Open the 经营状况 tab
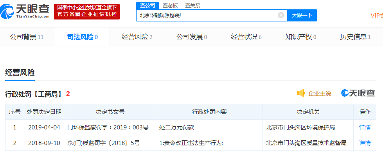 [x=246, y=37]
